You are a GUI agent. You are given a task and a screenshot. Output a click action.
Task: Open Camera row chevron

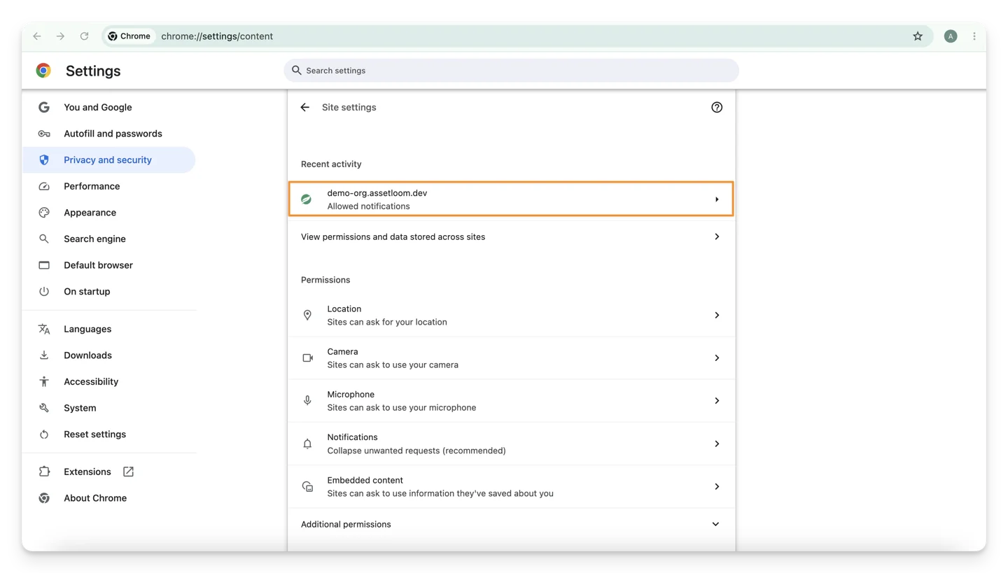pyautogui.click(x=717, y=358)
